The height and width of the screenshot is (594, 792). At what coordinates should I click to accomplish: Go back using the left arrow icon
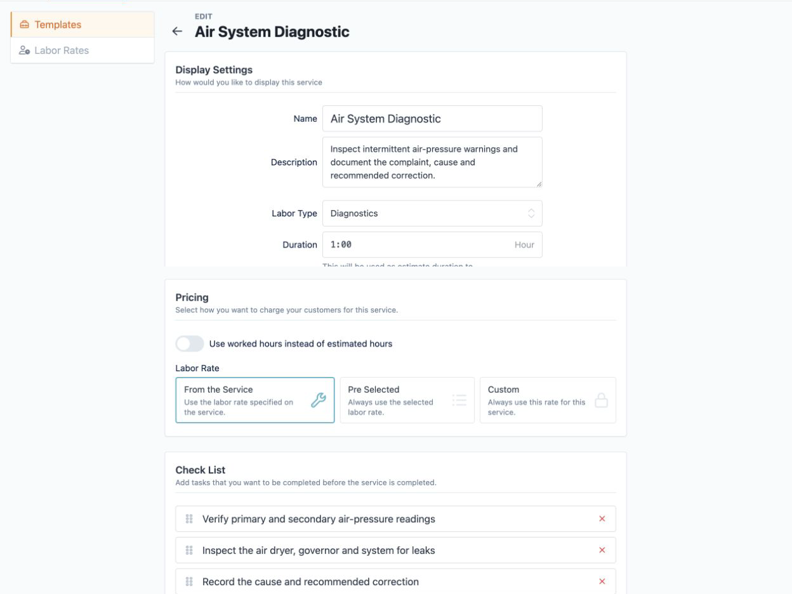point(177,31)
